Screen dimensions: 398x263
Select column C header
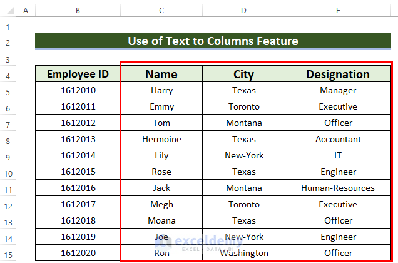click(x=161, y=11)
